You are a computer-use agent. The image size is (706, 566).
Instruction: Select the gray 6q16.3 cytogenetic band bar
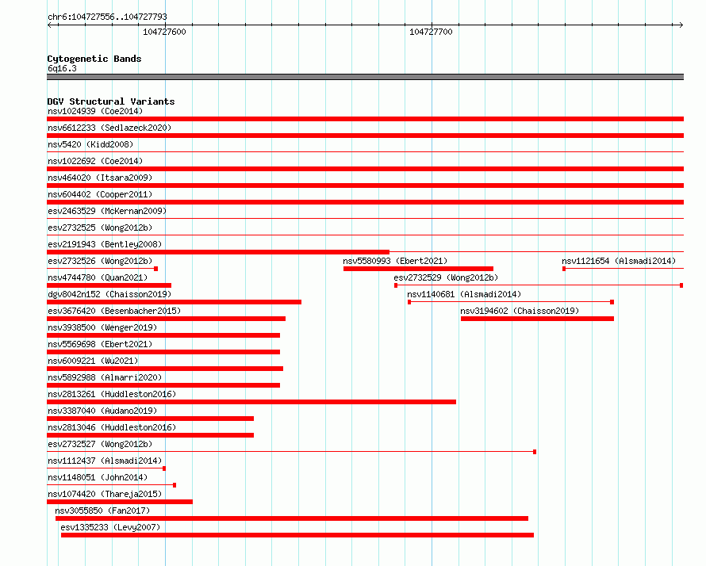point(365,77)
